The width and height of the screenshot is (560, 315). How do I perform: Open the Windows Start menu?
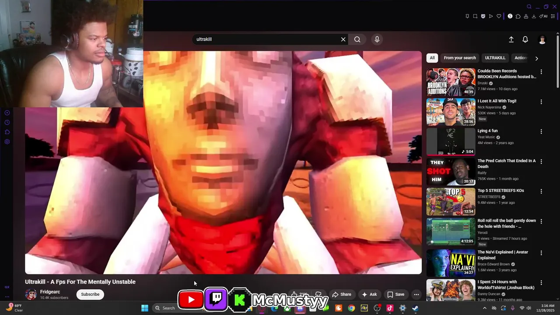[145, 308]
